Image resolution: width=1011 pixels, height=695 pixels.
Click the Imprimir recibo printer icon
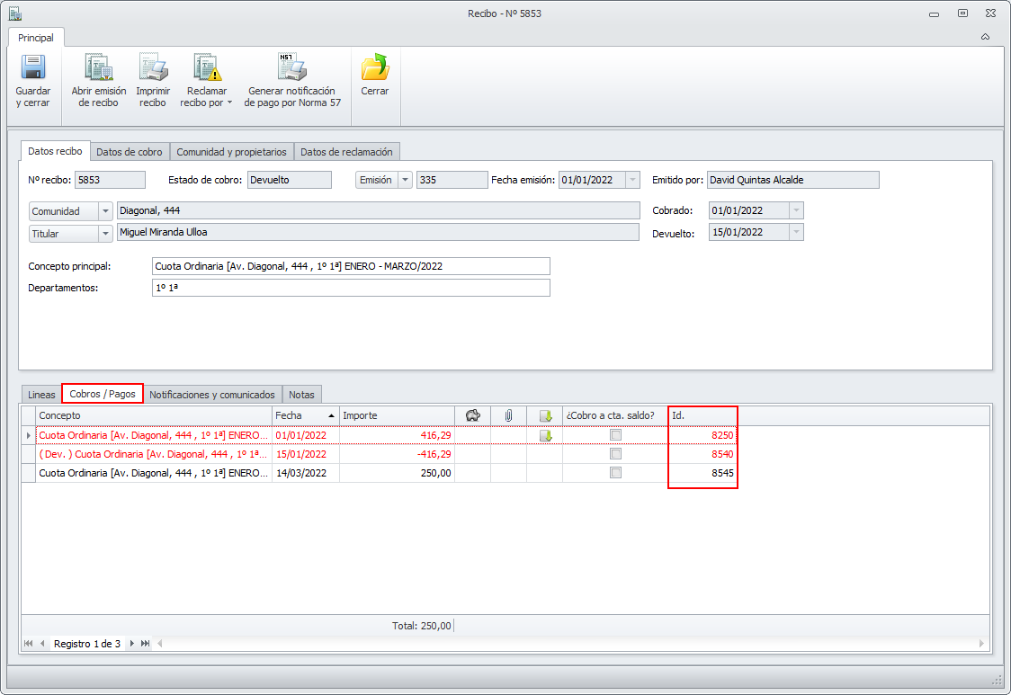(153, 69)
